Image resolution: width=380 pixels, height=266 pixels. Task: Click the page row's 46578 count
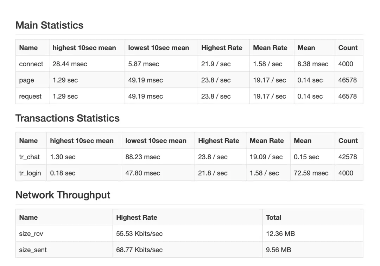348,80
